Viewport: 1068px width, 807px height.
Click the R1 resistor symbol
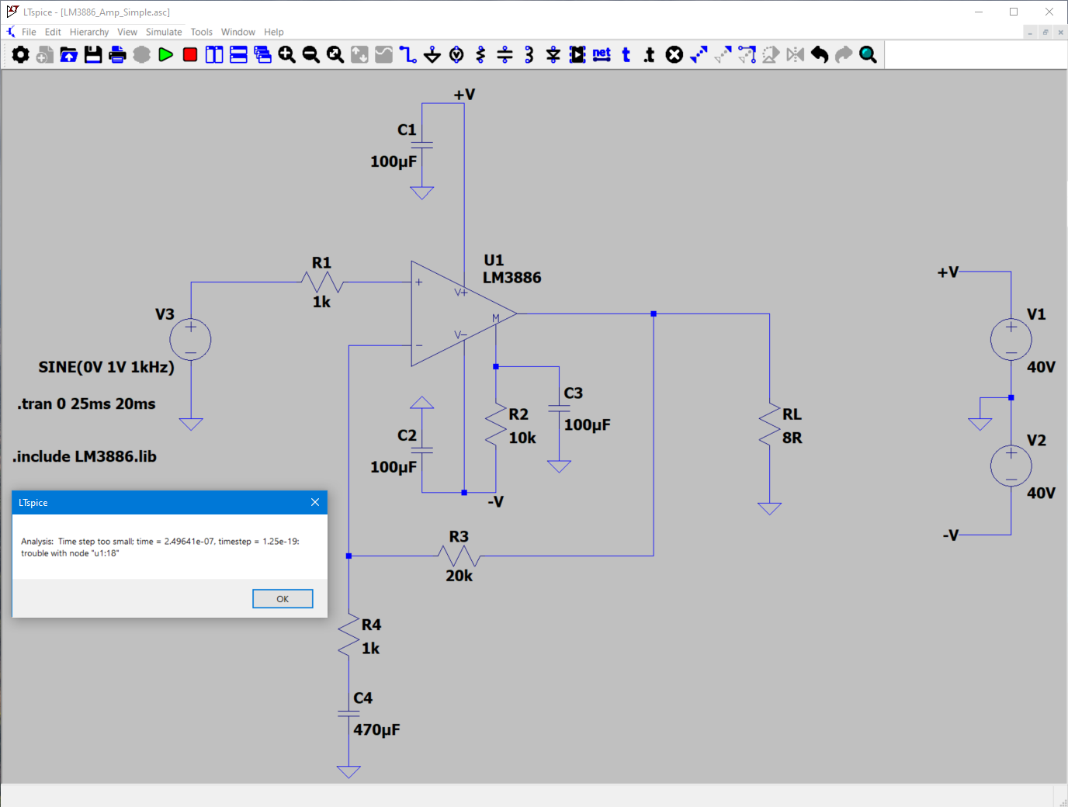321,282
